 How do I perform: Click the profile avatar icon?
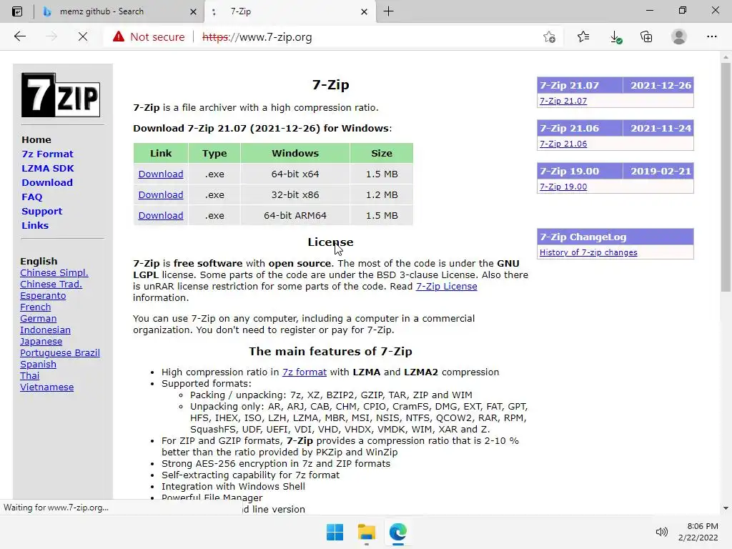coord(679,36)
